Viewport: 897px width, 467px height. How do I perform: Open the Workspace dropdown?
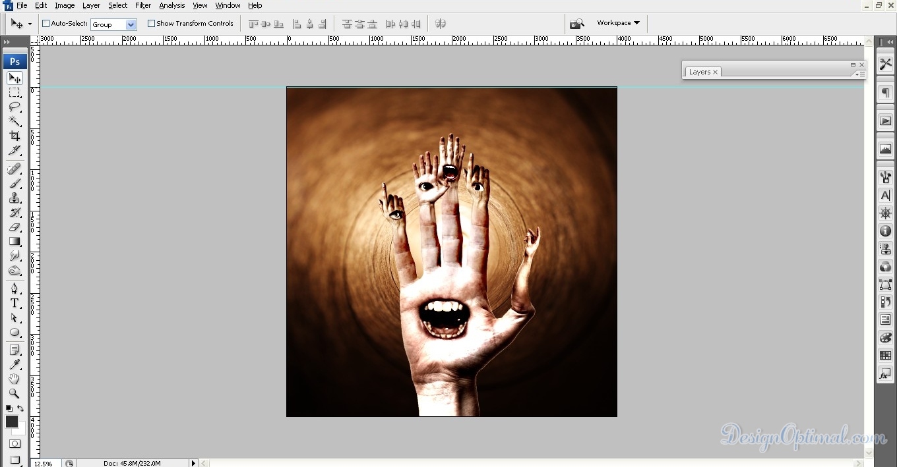coord(618,23)
